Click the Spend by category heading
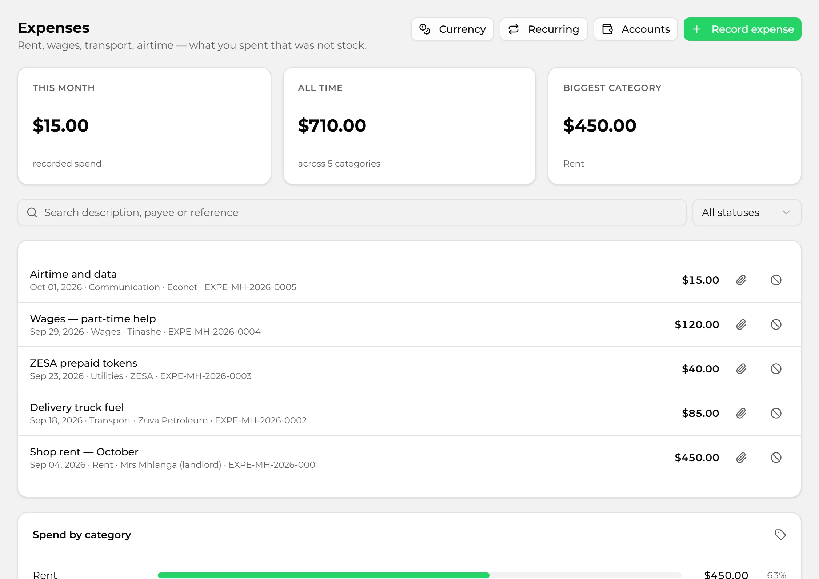This screenshot has width=819, height=579. (x=82, y=535)
